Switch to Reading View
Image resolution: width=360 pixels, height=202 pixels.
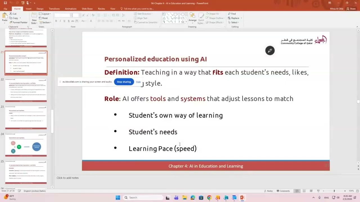[311, 191]
